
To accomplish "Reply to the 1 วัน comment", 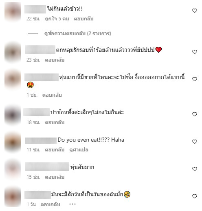I will click(x=50, y=204).
